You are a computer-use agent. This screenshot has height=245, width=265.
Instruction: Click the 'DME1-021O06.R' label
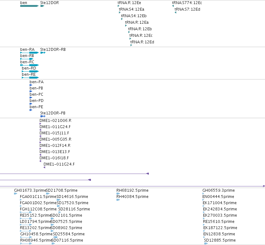click(55, 121)
